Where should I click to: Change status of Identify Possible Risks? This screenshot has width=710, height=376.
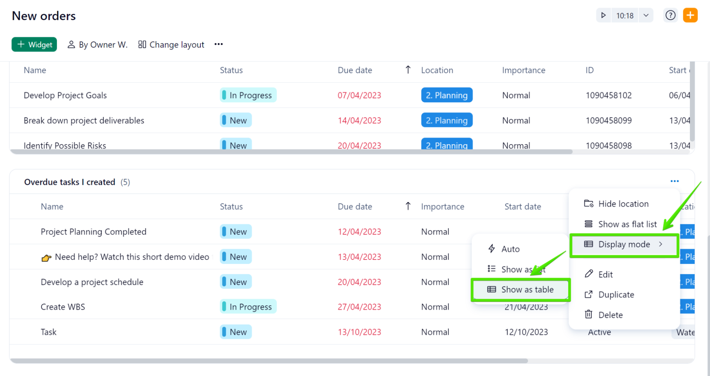coord(236,145)
